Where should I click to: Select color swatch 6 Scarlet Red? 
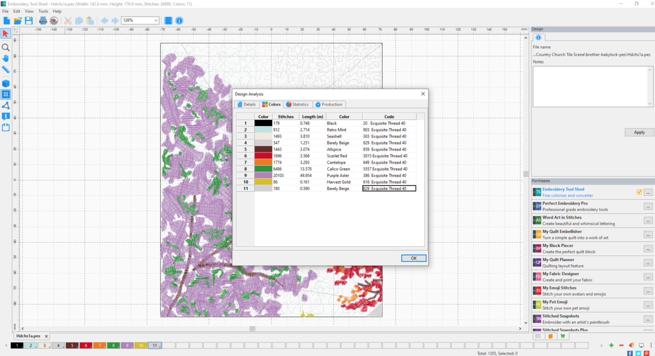[86, 345]
